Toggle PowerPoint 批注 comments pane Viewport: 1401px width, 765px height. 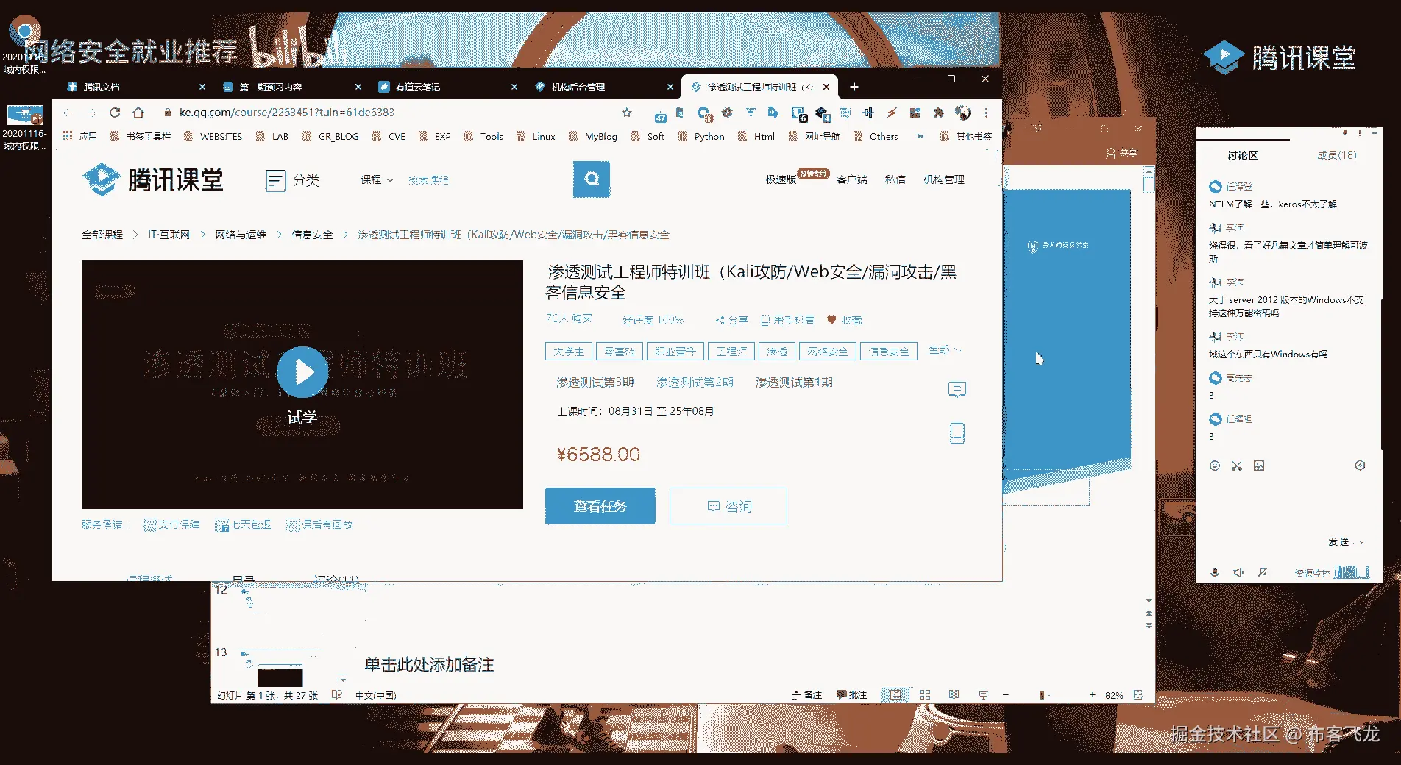[852, 694]
